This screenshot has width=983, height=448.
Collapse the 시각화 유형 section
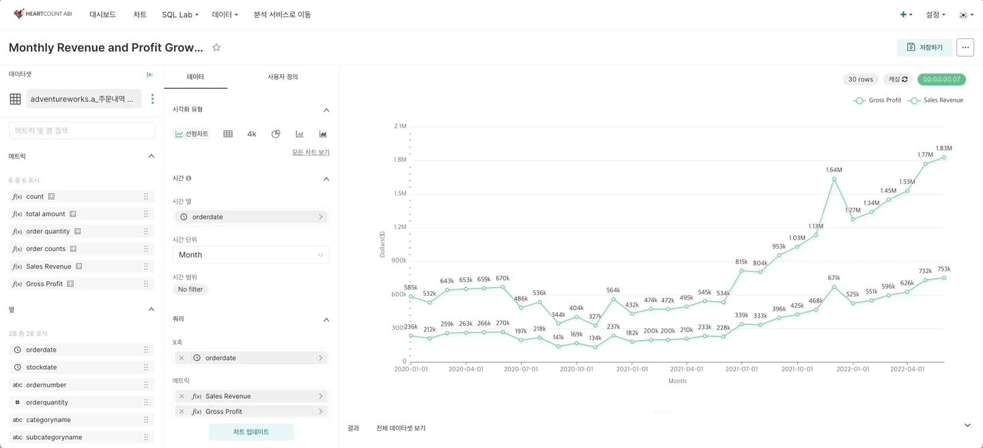(326, 110)
